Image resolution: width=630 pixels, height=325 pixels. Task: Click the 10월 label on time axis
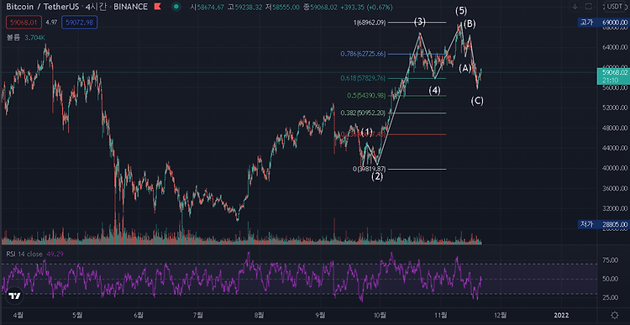[380, 315]
